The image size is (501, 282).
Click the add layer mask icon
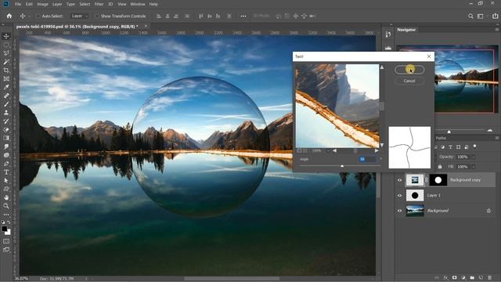tap(454, 277)
